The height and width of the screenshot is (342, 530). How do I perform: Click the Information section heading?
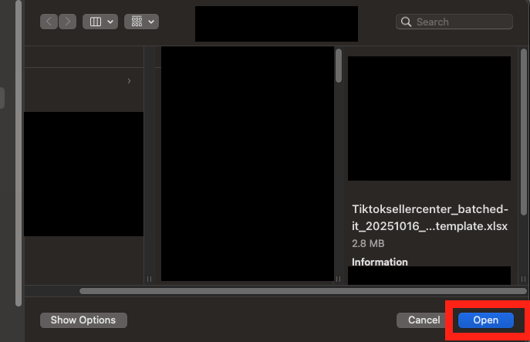[x=380, y=262]
